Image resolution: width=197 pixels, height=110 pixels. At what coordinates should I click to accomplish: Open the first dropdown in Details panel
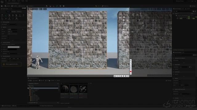[184, 67]
